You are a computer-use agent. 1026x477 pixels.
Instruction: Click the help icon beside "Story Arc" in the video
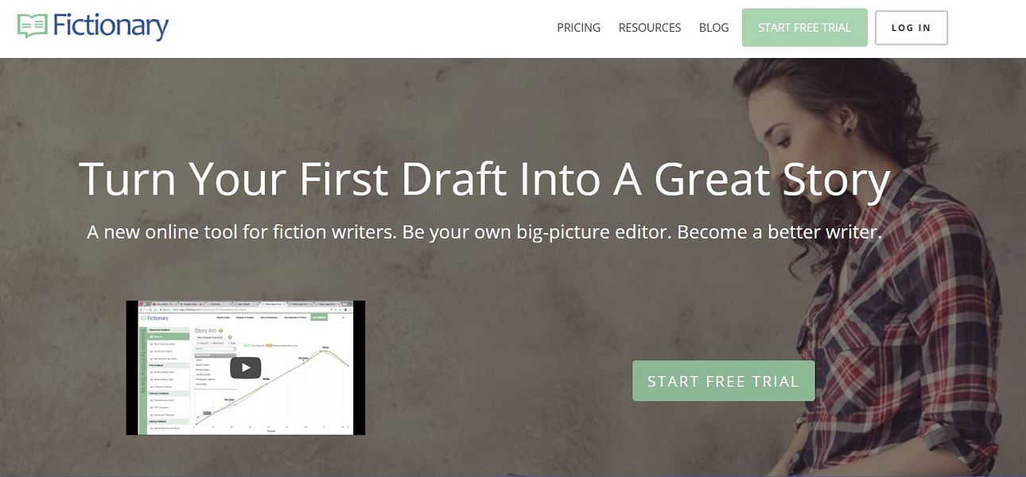click(221, 329)
